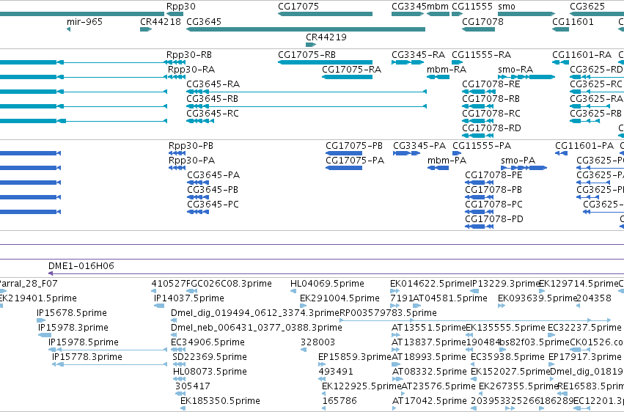The width and height of the screenshot is (624, 412).
Task: Click the 305417 EST label
Action: (x=193, y=386)
